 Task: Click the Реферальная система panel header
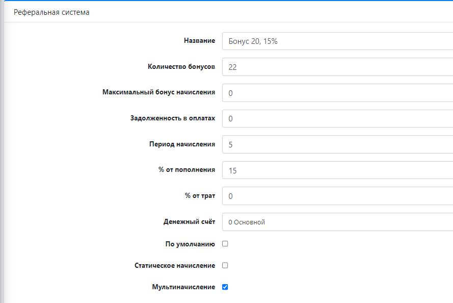[51, 12]
